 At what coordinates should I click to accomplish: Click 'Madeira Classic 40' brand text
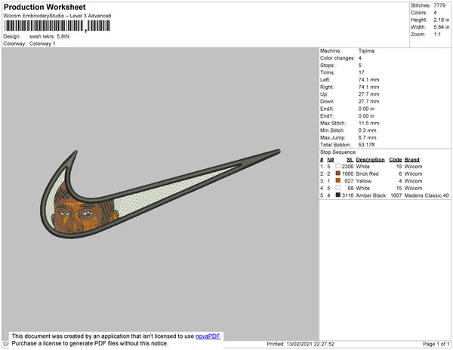(x=427, y=195)
